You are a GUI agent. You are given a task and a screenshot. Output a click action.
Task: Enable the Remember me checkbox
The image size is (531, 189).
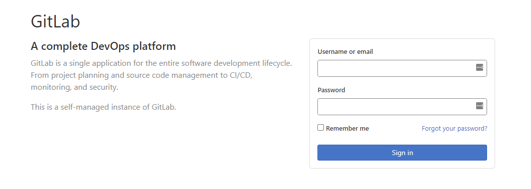click(321, 128)
